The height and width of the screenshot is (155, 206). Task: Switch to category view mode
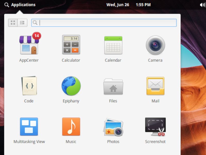22,23
